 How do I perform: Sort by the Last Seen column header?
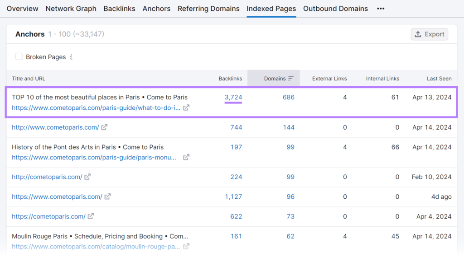click(x=439, y=79)
